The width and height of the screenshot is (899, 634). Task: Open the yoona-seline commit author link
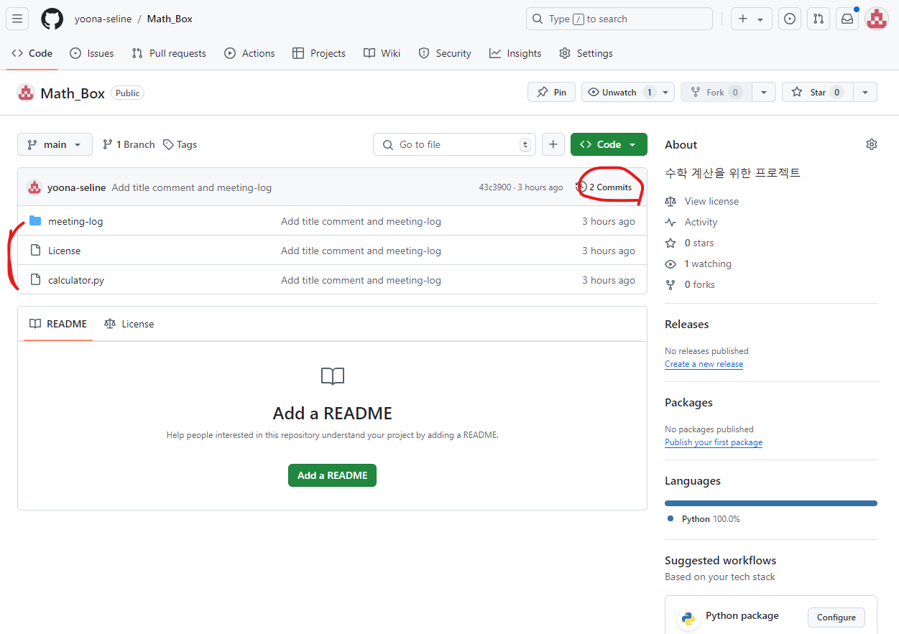tap(76, 187)
